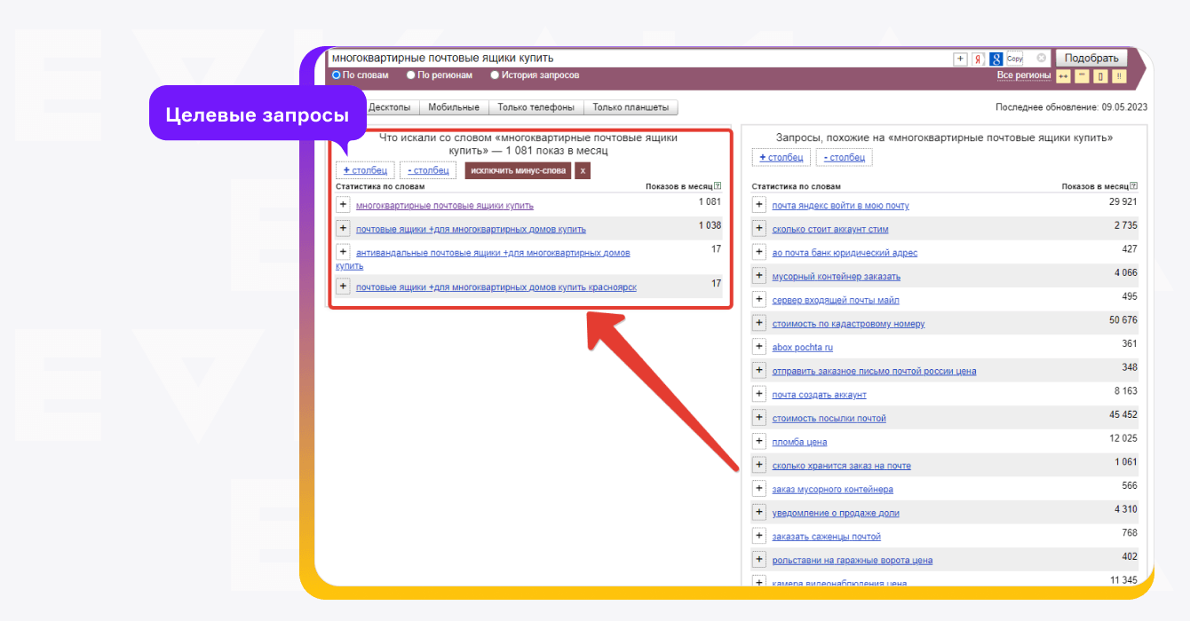Click the yellow '!!' operator button

tap(1119, 76)
